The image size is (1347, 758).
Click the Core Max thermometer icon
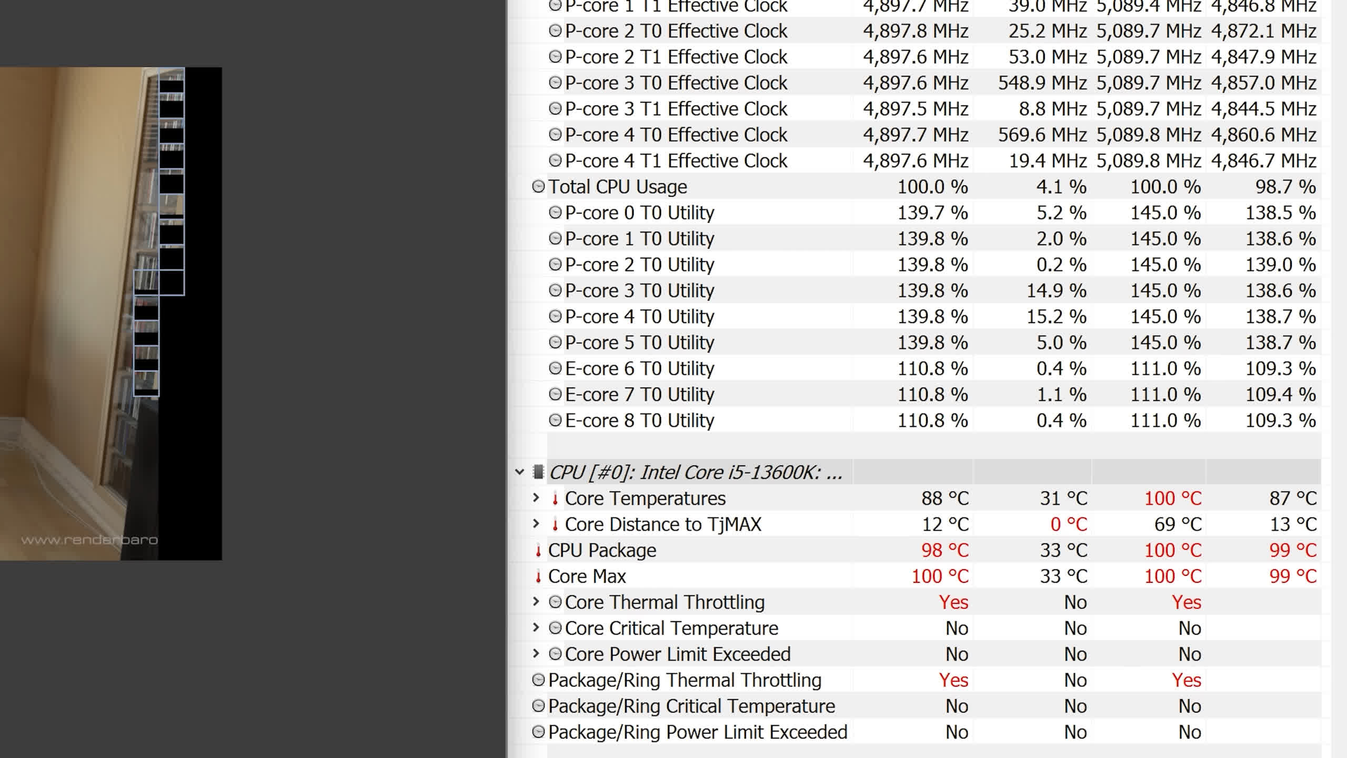pyautogui.click(x=538, y=576)
